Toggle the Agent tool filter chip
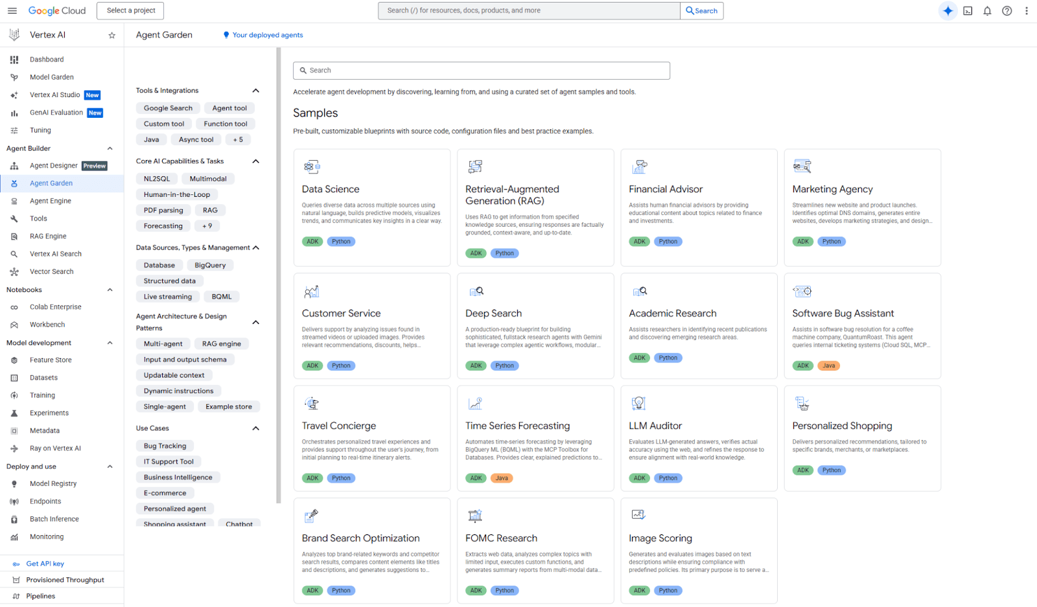Screen dimensions: 1037x607 [229, 108]
